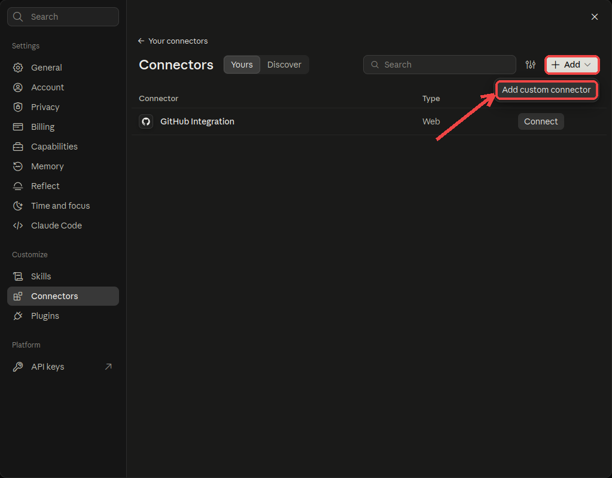Click the Connectors blocks icon in sidebar
The width and height of the screenshot is (612, 478).
click(x=18, y=296)
